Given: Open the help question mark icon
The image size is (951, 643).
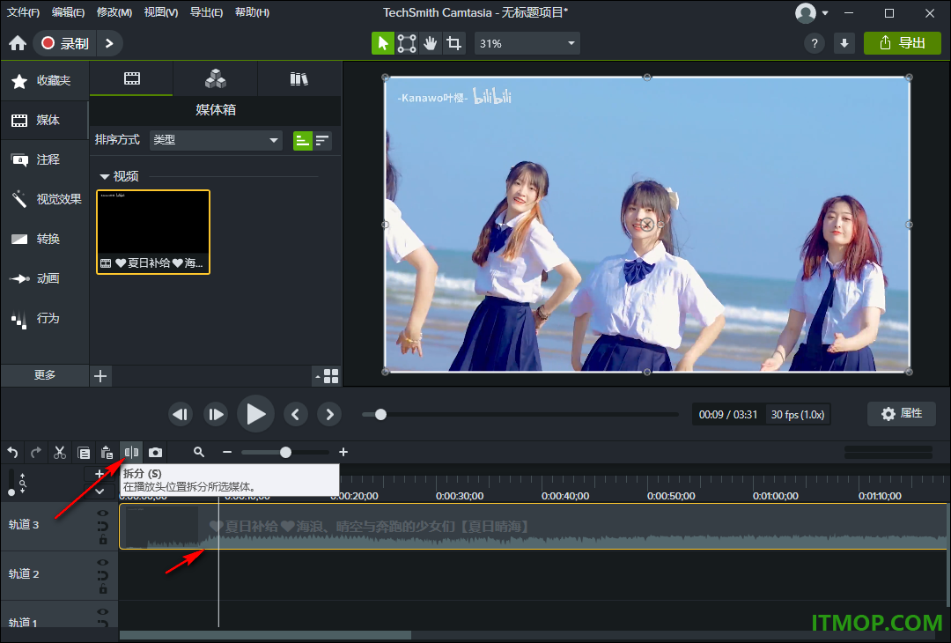Looking at the screenshot, I should 815,43.
